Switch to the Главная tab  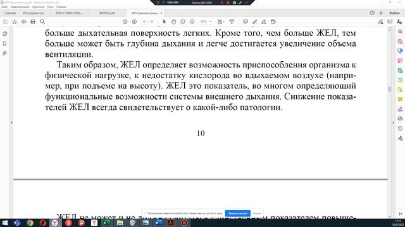(x=10, y=13)
